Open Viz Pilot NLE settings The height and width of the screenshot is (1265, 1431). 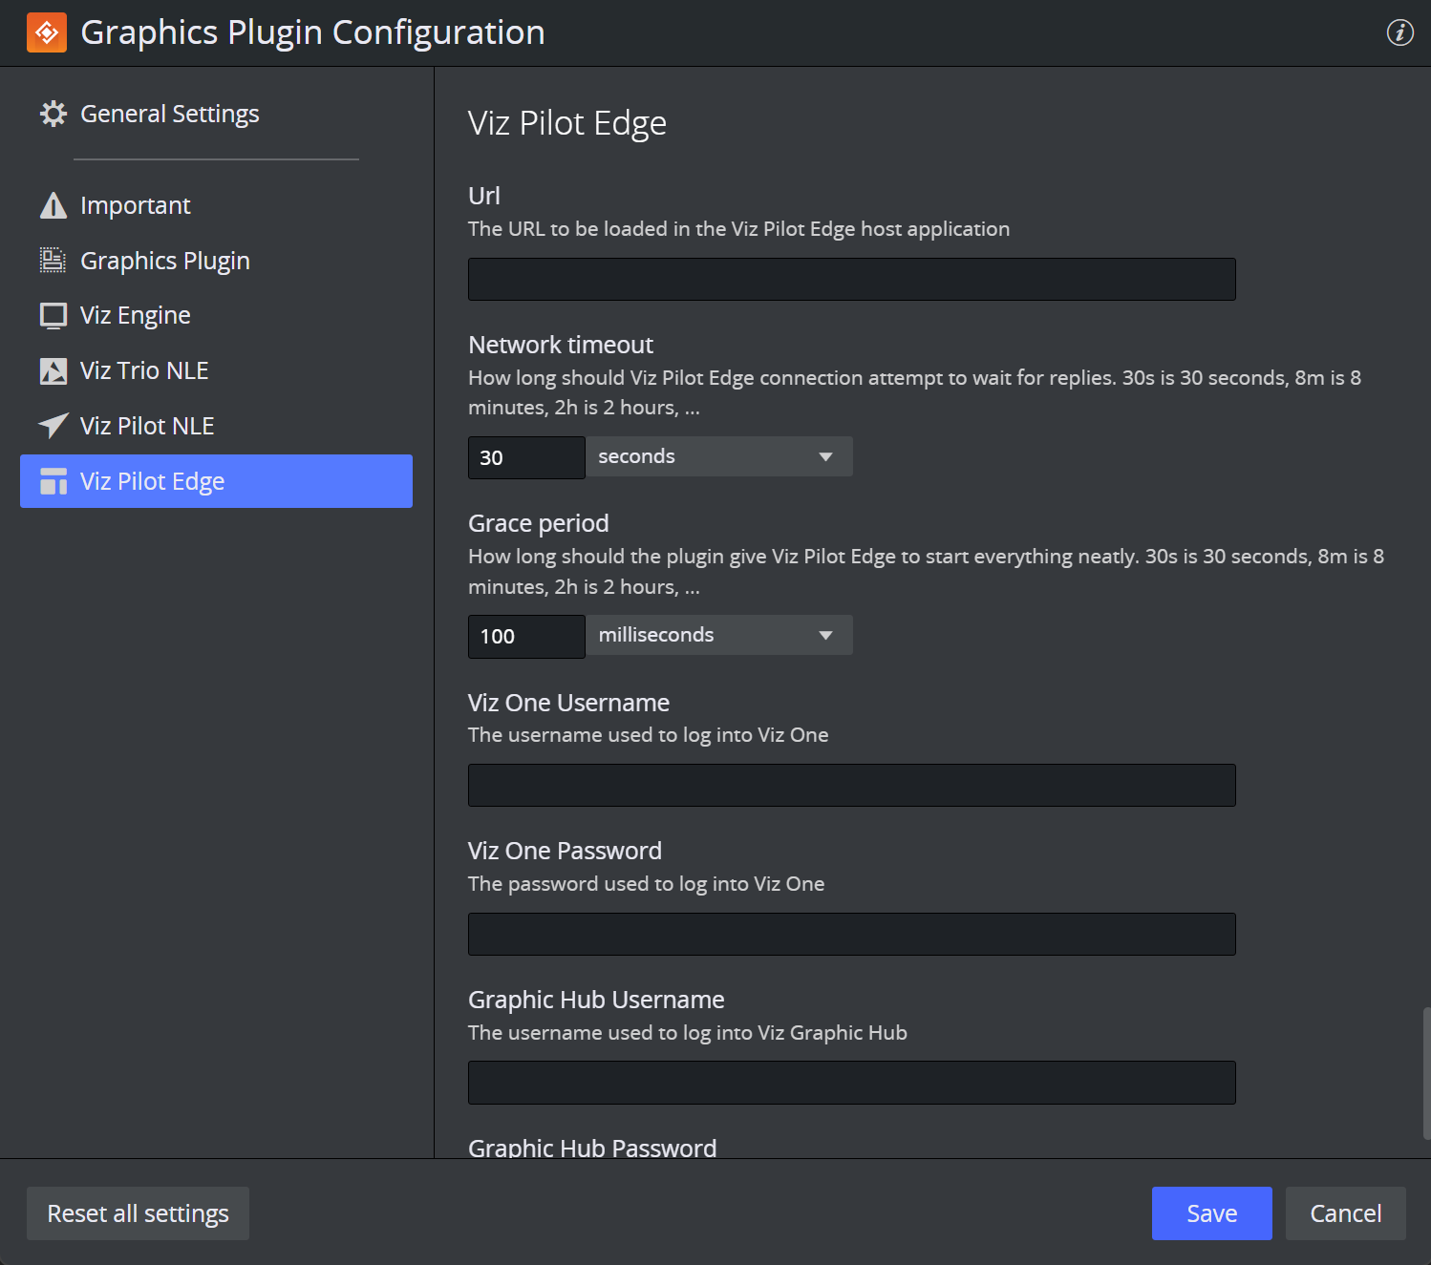(147, 426)
